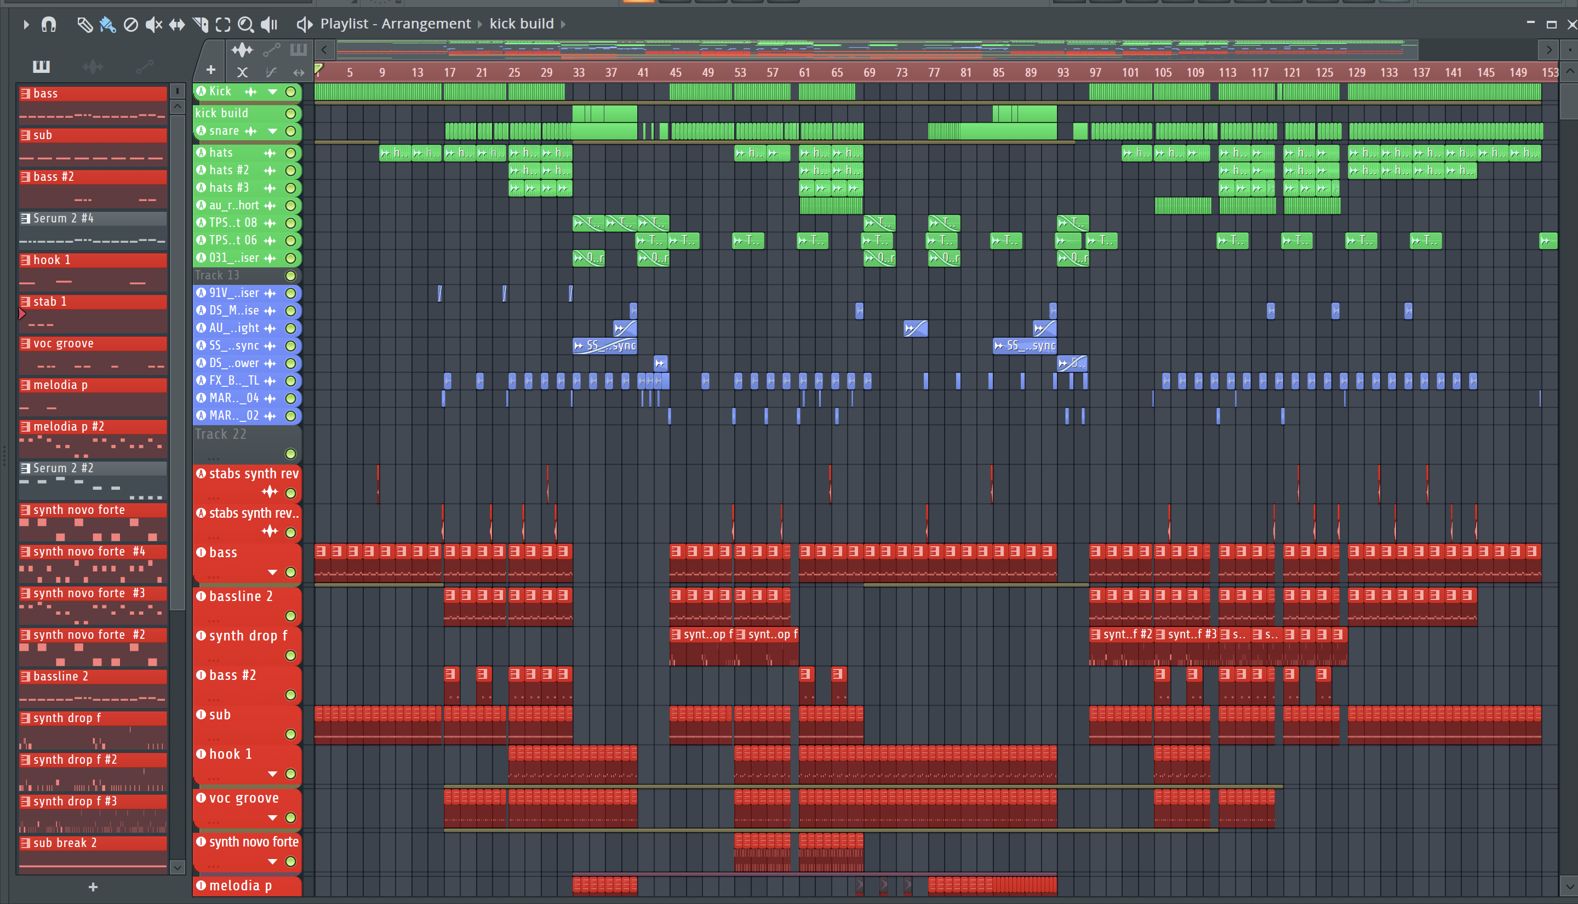Click the speaker icon before Playlist title
The width and height of the screenshot is (1578, 904).
pos(304,24)
